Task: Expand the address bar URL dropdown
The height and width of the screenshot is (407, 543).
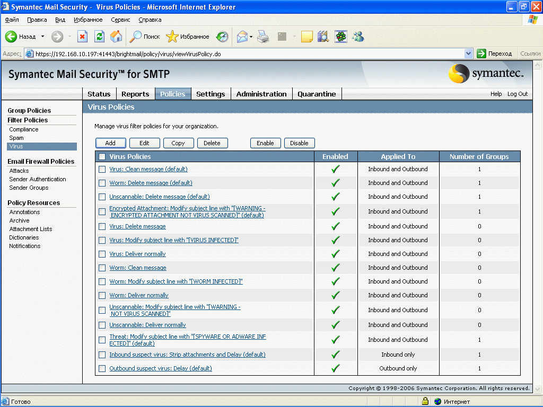Action: click(468, 54)
